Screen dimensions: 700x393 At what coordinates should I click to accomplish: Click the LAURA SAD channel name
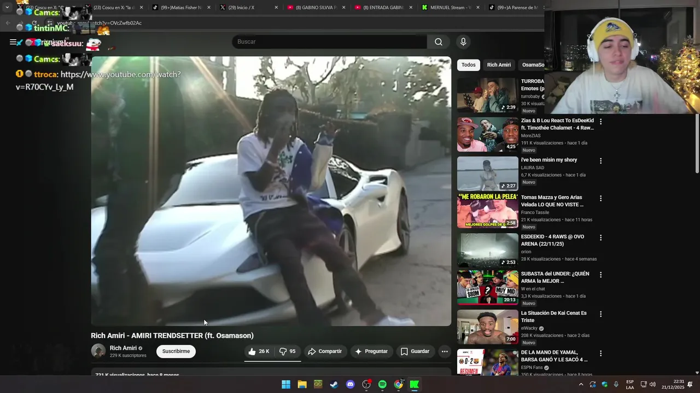click(532, 168)
